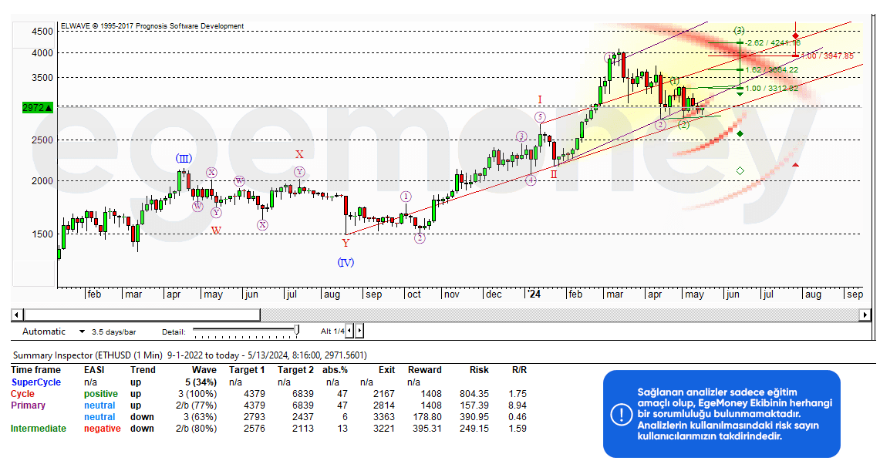Viewport: 880px width, 461px height.
Task: Click the Detail slider handle
Action: pyautogui.click(x=297, y=331)
